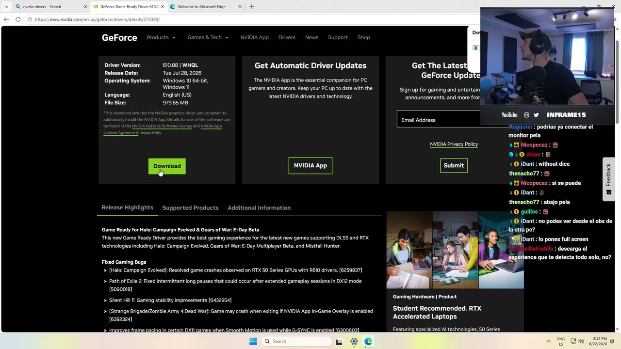Open the student RTX laptops promo image
The height and width of the screenshot is (349, 621).
pos(455,250)
